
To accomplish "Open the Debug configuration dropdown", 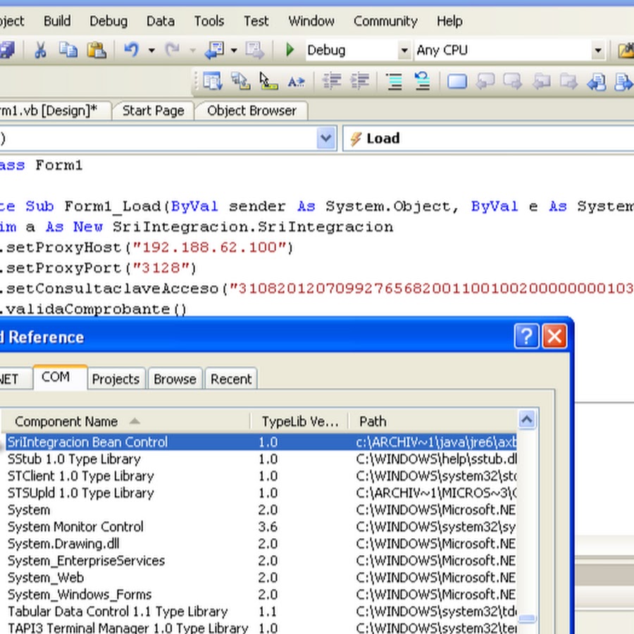I will tap(404, 51).
